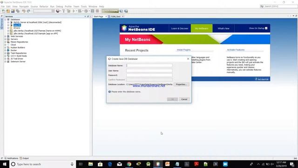Open File Explorer from the taskbar
This screenshot has width=298, height=168.
click(x=91, y=164)
